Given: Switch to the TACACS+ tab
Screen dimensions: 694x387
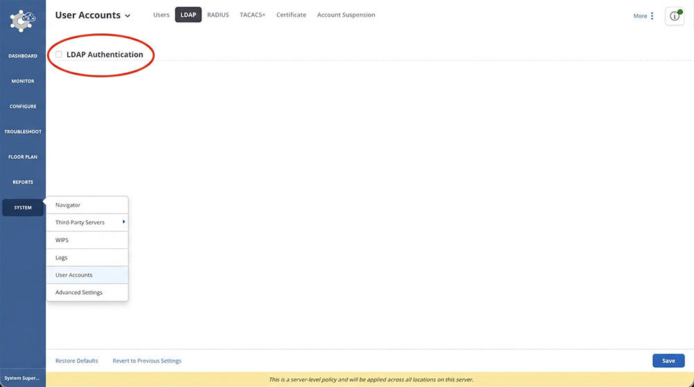Looking at the screenshot, I should coord(253,15).
